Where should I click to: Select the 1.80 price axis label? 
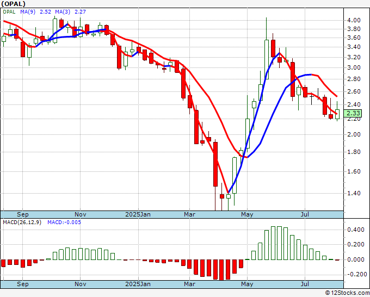click(x=354, y=152)
